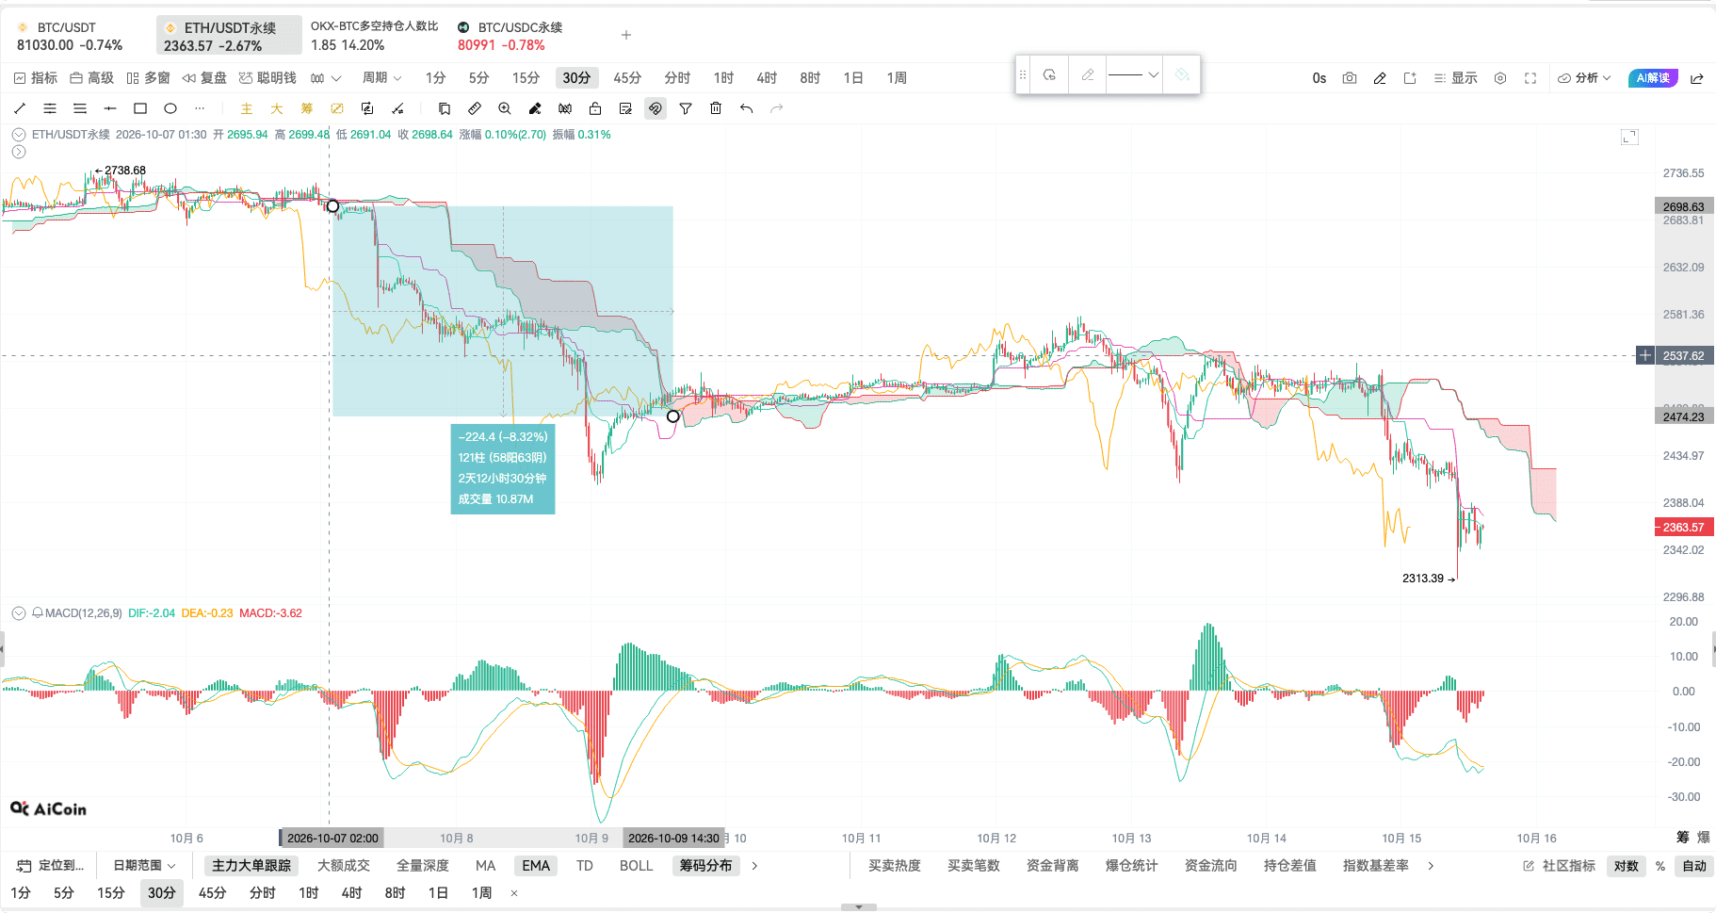1716x913 pixels.
Task: Click the AI解读 button
Action: [x=1653, y=78]
